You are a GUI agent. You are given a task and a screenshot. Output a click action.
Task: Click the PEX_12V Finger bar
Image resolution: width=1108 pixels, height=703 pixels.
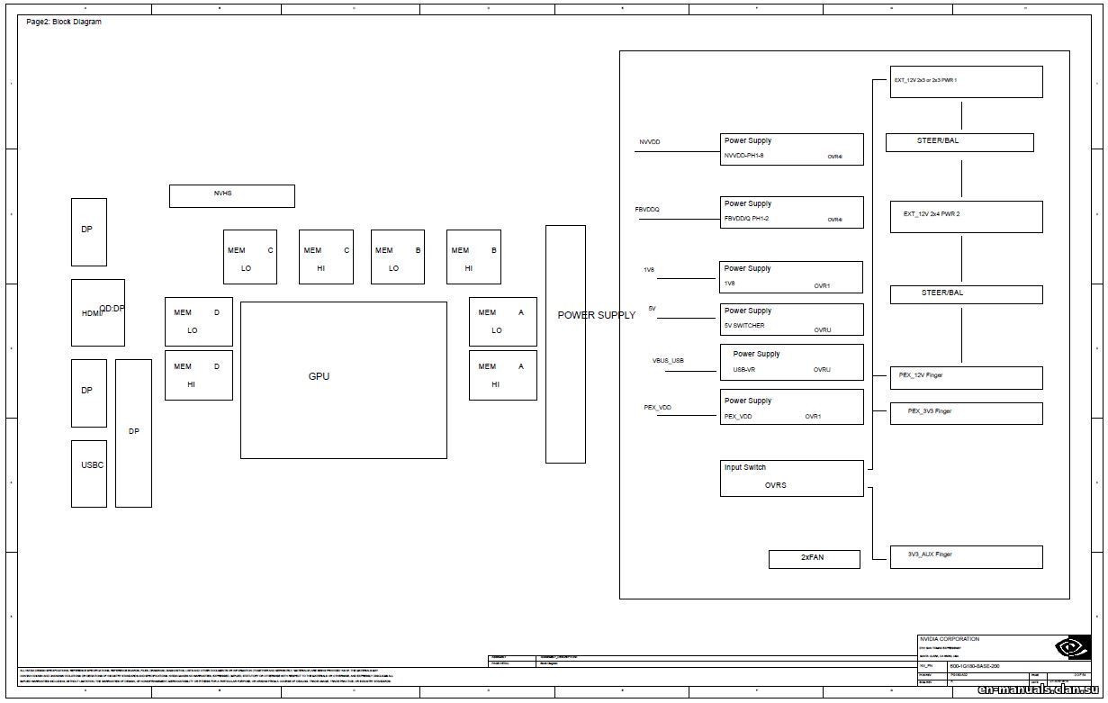pos(965,377)
